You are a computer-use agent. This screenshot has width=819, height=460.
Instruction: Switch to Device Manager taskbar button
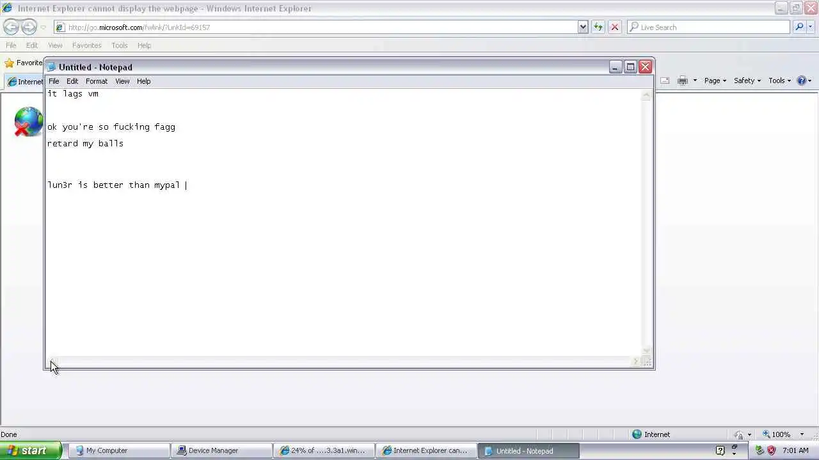pyautogui.click(x=221, y=450)
